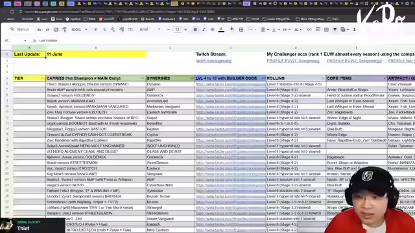Select the yellow 11 June cell
Image resolution: width=415 pixels, height=233 pixels.
96,54
